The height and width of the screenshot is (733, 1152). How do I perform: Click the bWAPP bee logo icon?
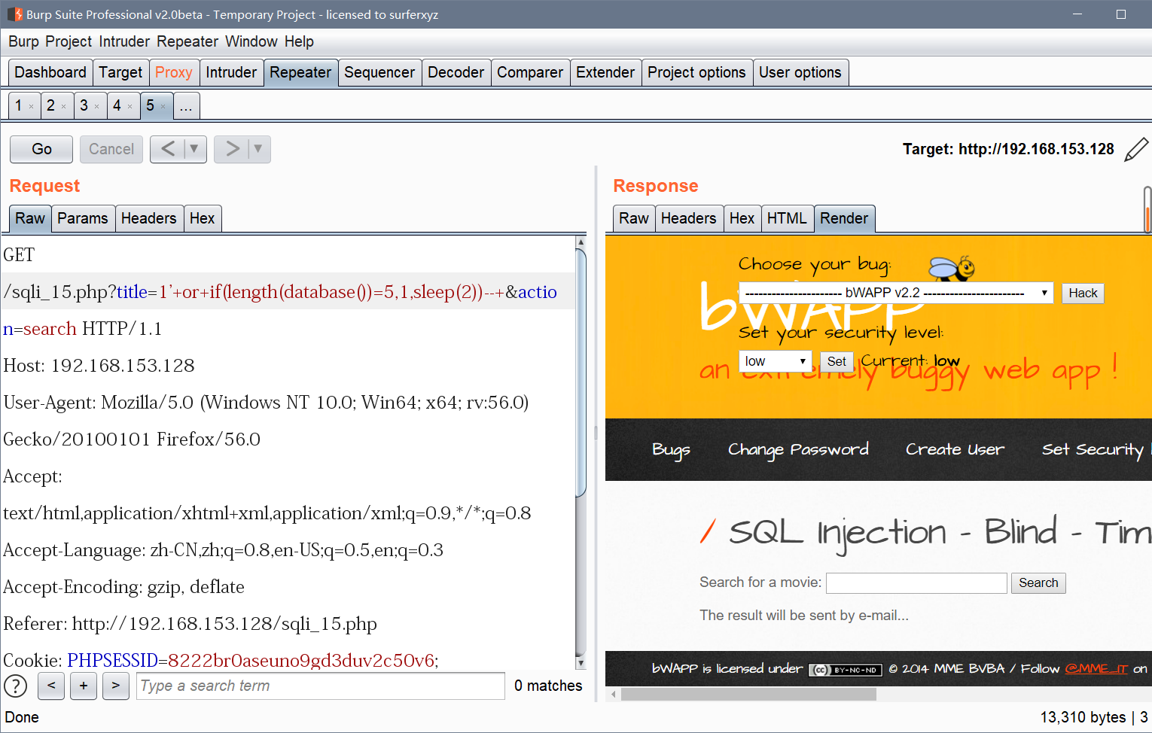(x=952, y=268)
